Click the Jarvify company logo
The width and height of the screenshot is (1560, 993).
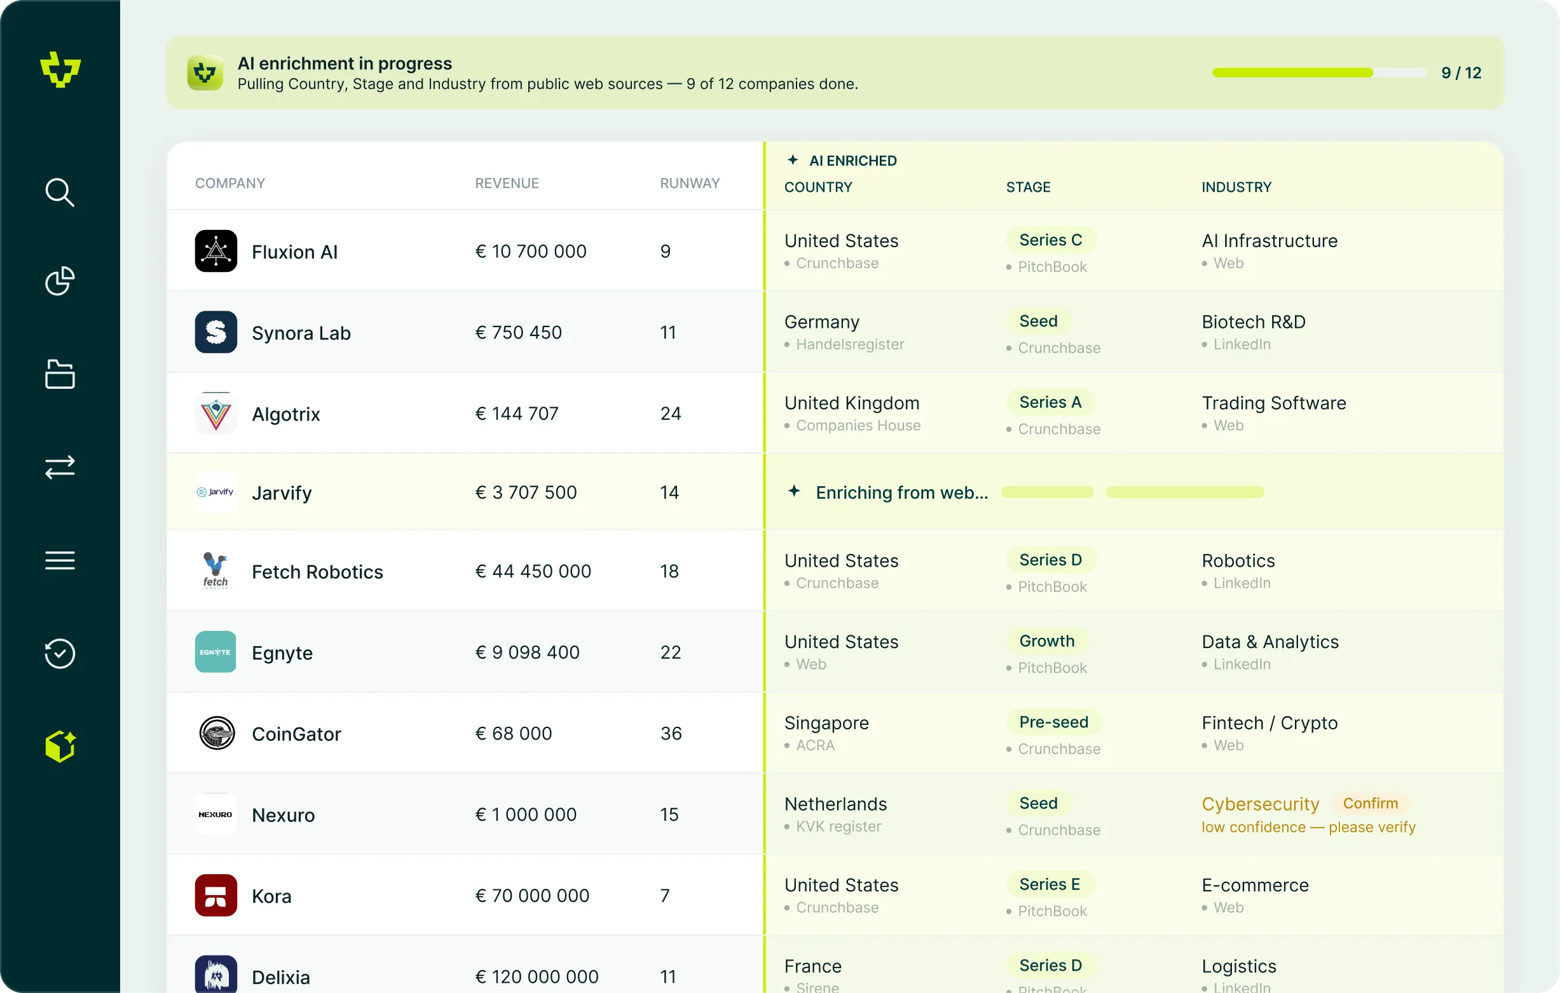[x=216, y=492]
